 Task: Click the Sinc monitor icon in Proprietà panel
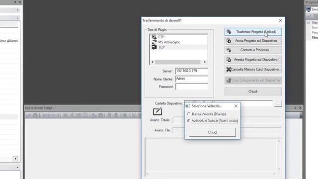click(x=309, y=9)
